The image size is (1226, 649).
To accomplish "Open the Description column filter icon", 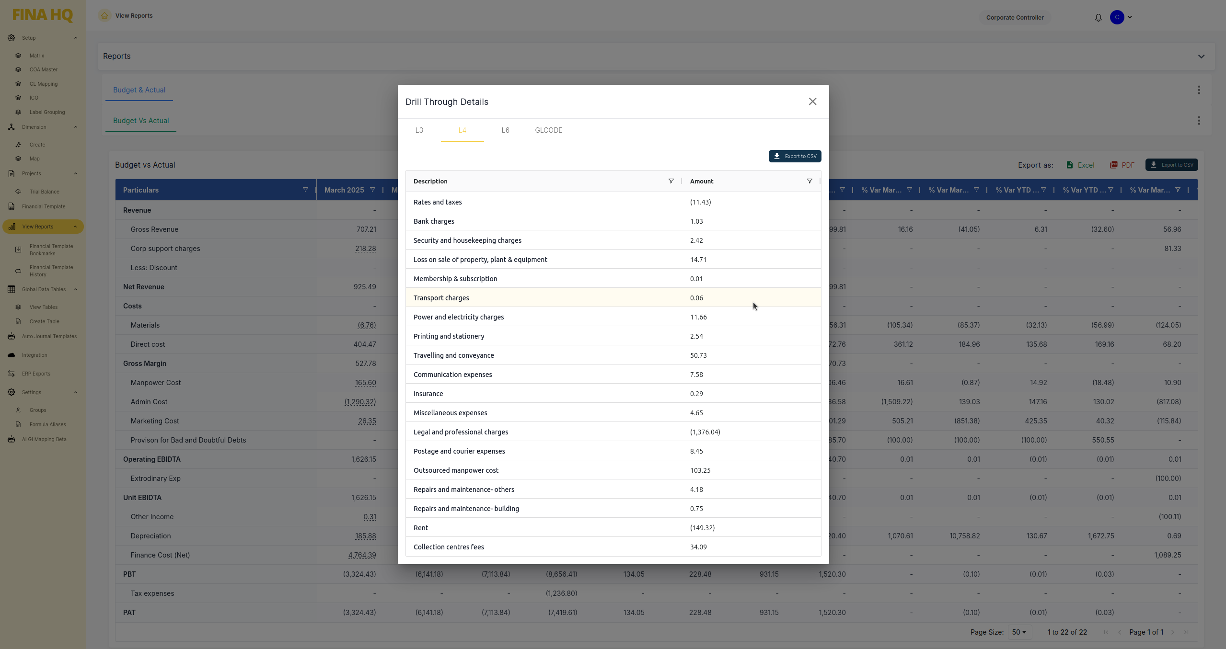I will (x=671, y=181).
